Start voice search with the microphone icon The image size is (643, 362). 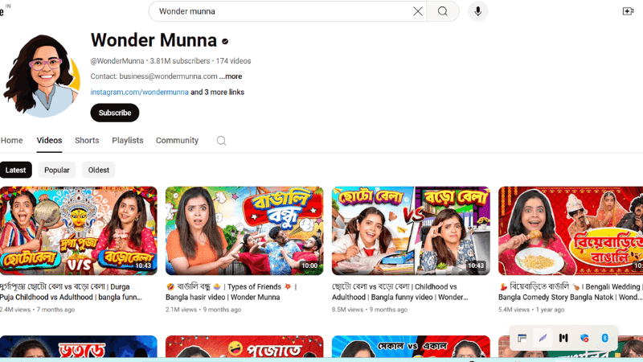[x=477, y=11]
